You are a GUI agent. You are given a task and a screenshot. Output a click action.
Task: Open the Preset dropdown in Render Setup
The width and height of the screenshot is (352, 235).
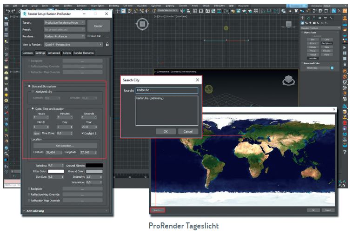pyautogui.click(x=65, y=29)
